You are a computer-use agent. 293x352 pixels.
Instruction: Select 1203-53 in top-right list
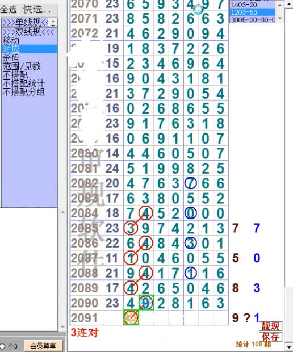(x=252, y=12)
